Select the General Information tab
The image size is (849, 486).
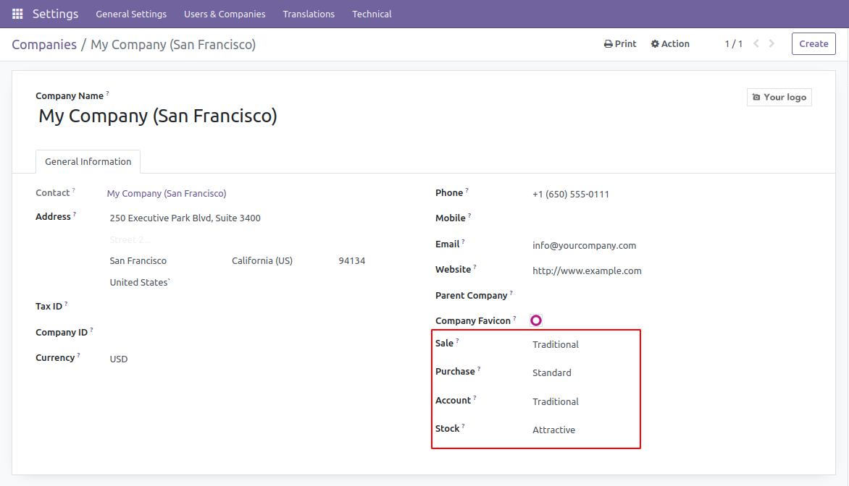click(88, 162)
